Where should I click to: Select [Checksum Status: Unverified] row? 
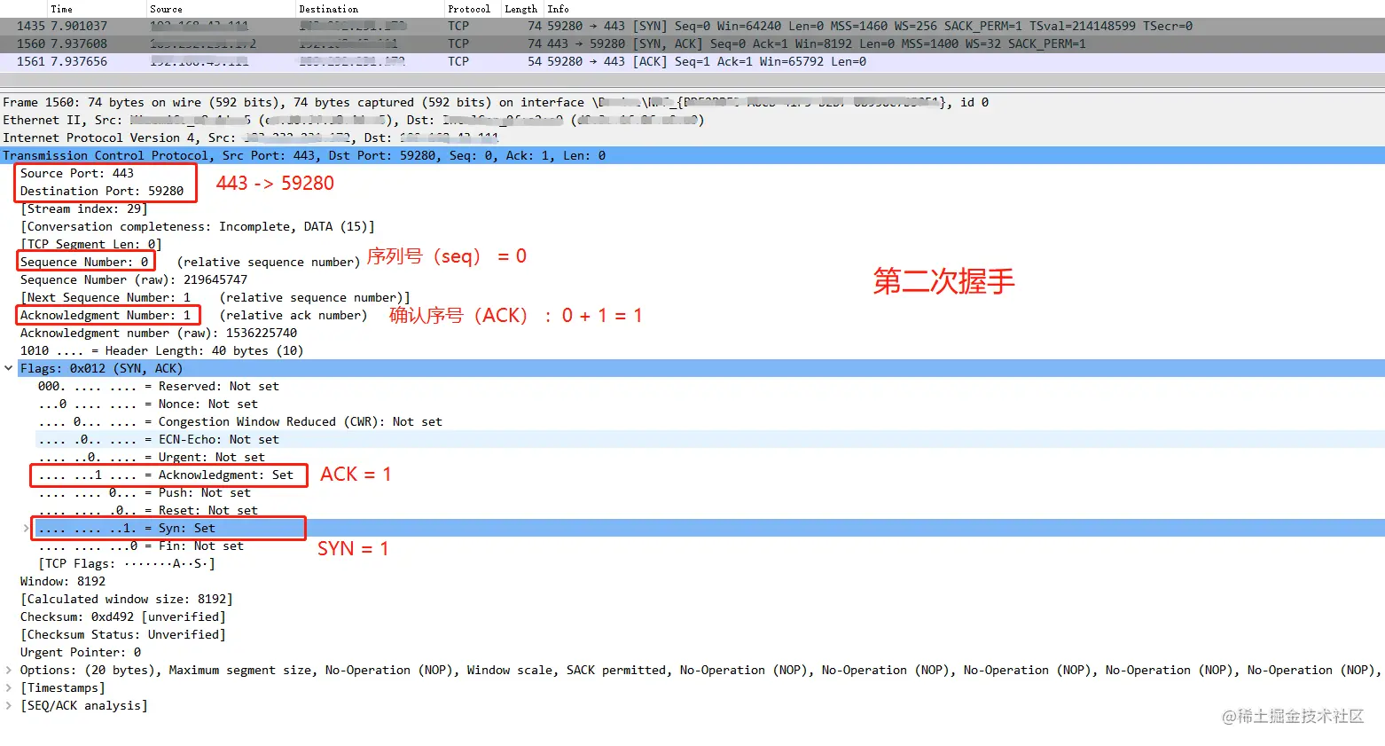click(123, 634)
